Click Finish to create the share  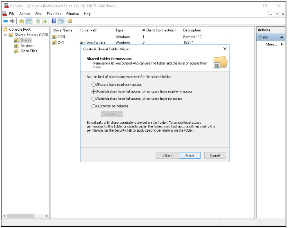point(190,155)
